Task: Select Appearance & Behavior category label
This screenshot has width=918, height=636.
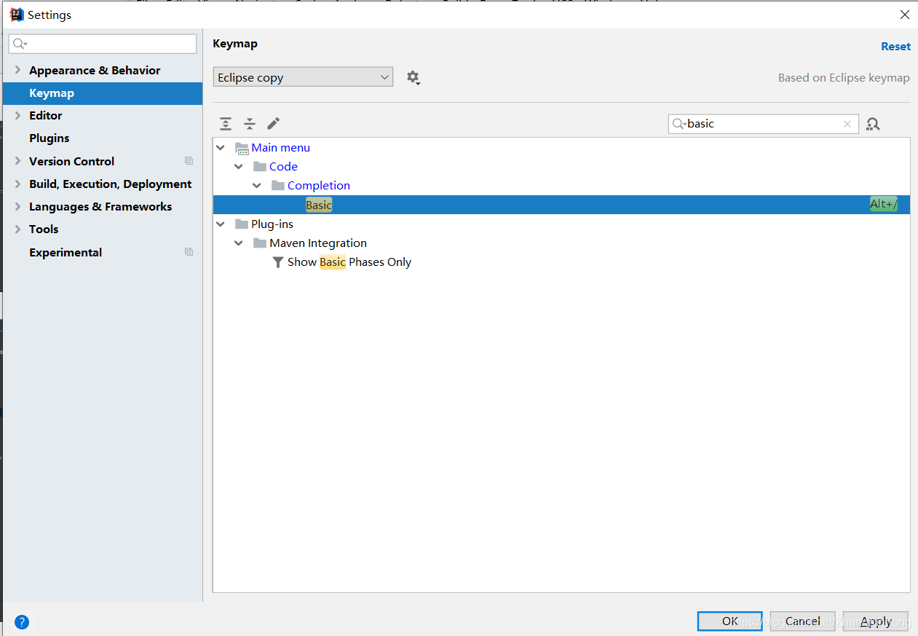Action: (x=95, y=71)
